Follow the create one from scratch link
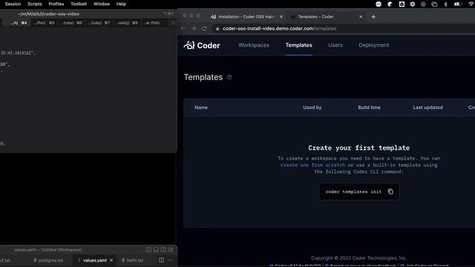Image resolution: width=475 pixels, height=267 pixels. (312, 165)
